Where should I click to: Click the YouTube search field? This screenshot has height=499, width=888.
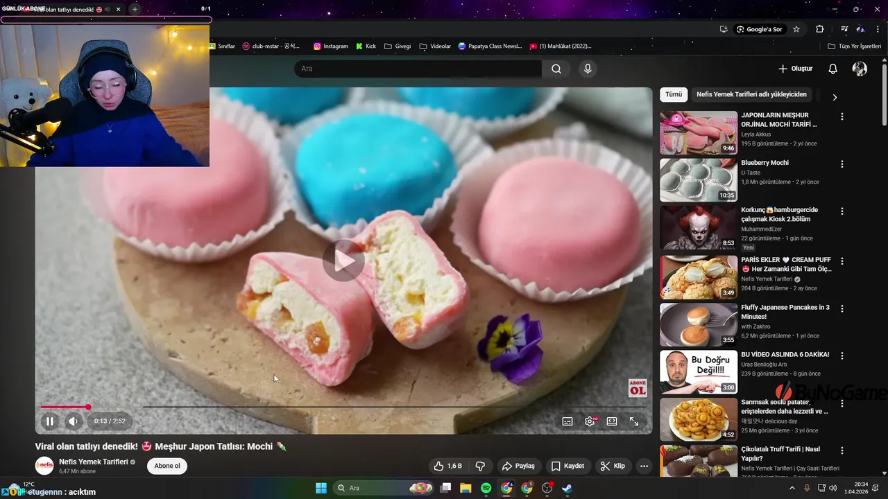click(x=418, y=69)
